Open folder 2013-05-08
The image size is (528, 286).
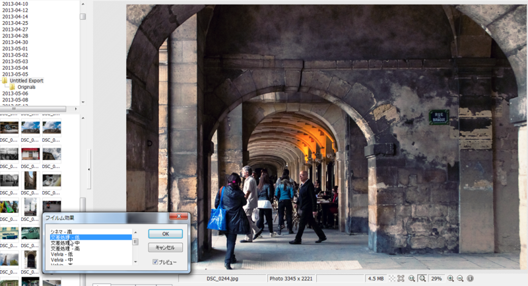(x=15, y=100)
